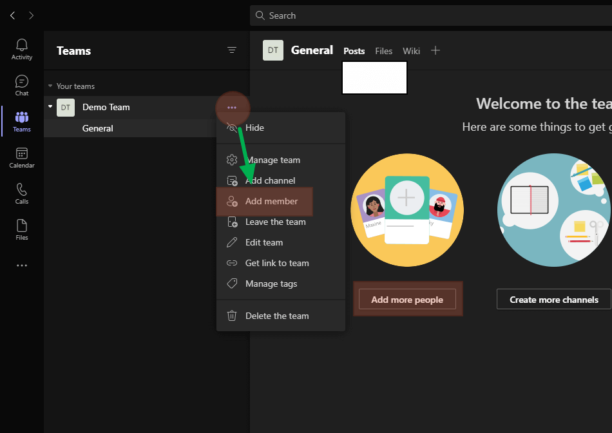
Task: Choose Manage tags menu entry
Action: coord(281,284)
